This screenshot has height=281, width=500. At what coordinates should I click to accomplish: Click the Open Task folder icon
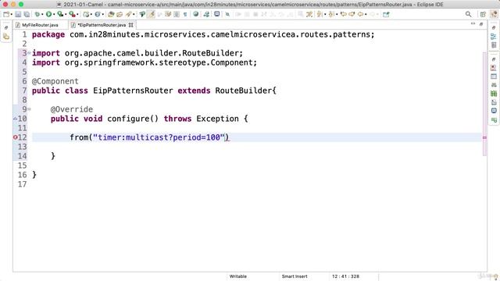click(120, 14)
